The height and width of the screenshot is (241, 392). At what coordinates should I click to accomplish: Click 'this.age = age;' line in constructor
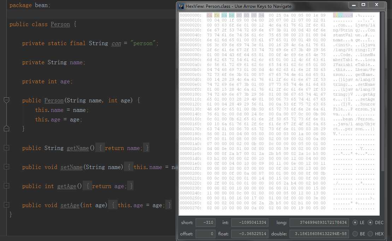(x=59, y=120)
